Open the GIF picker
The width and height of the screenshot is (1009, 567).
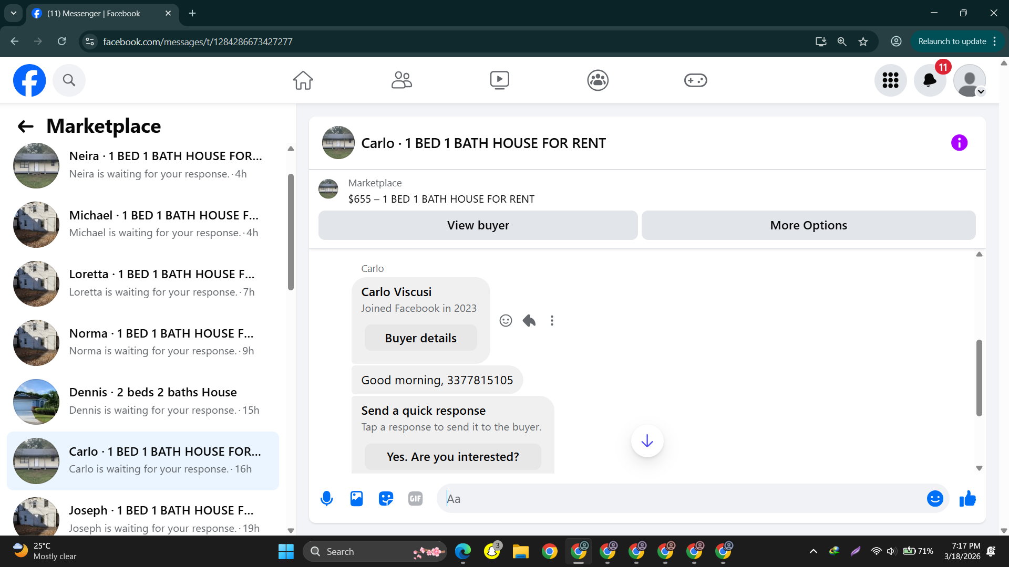click(415, 499)
